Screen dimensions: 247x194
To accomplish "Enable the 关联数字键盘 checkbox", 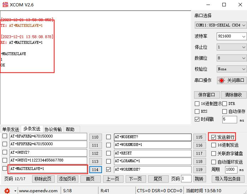I will [x=213, y=153].
